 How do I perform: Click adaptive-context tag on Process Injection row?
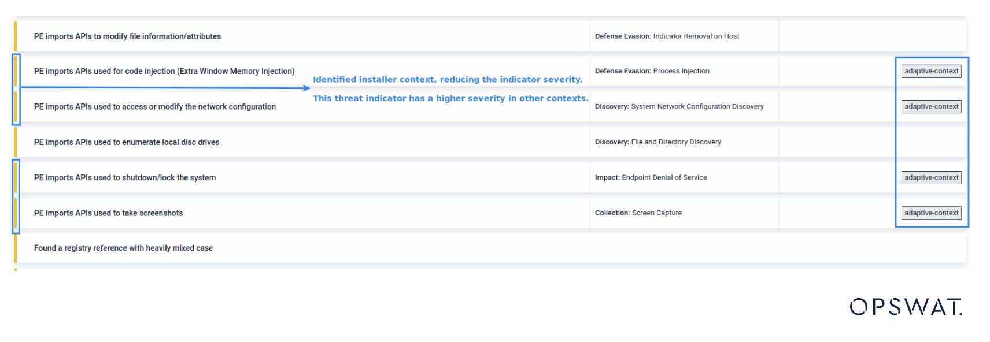click(x=931, y=71)
